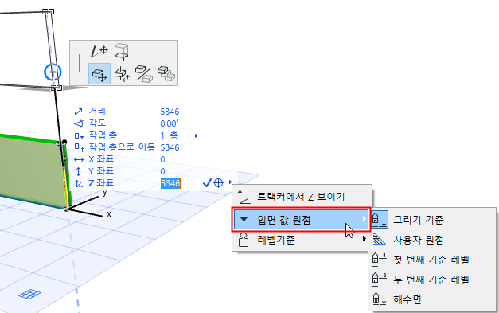Click the 작업 층으로 이동 label

click(x=122, y=147)
